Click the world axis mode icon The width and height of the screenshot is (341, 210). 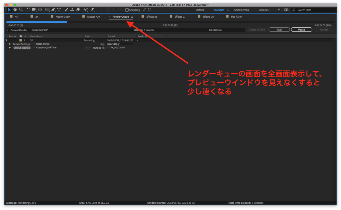114,10
